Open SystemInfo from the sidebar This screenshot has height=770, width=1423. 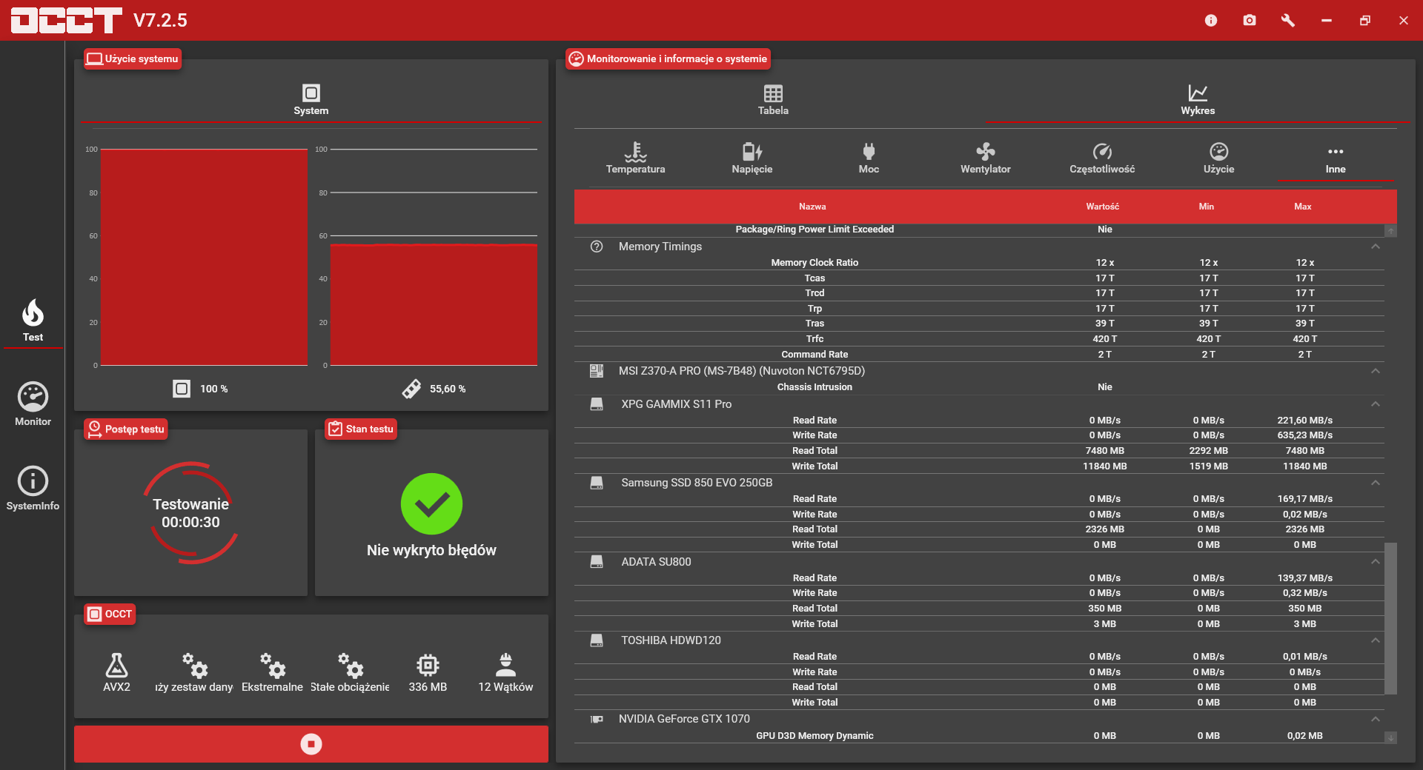pos(33,489)
